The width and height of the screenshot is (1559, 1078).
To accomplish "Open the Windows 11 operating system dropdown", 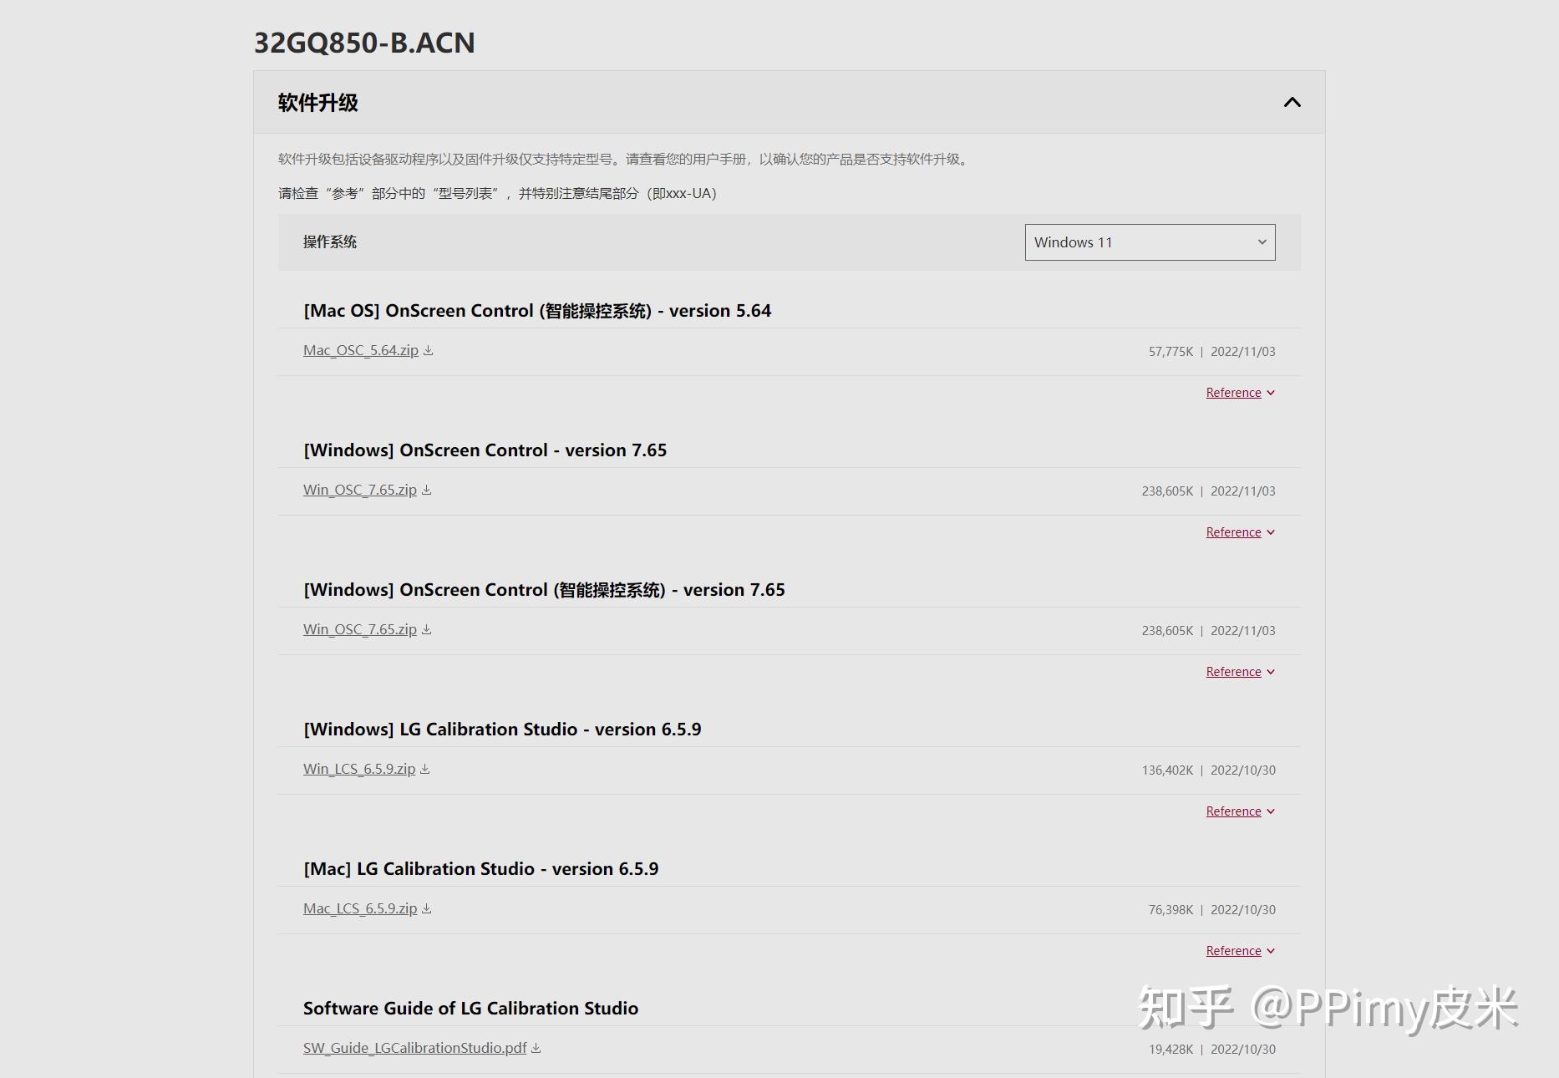I will [x=1150, y=242].
